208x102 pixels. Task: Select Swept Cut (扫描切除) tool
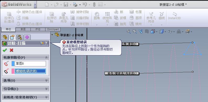point(80,18)
